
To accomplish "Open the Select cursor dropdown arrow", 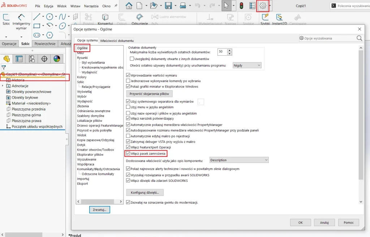I will click(x=233, y=6).
